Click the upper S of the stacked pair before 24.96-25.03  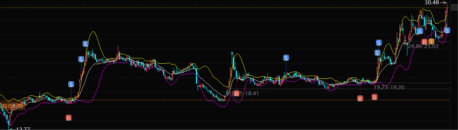point(379,43)
